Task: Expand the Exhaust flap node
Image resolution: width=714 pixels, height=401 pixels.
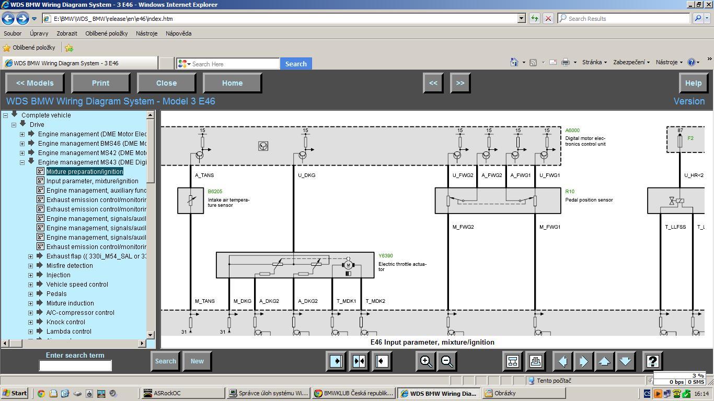Action: [30, 256]
